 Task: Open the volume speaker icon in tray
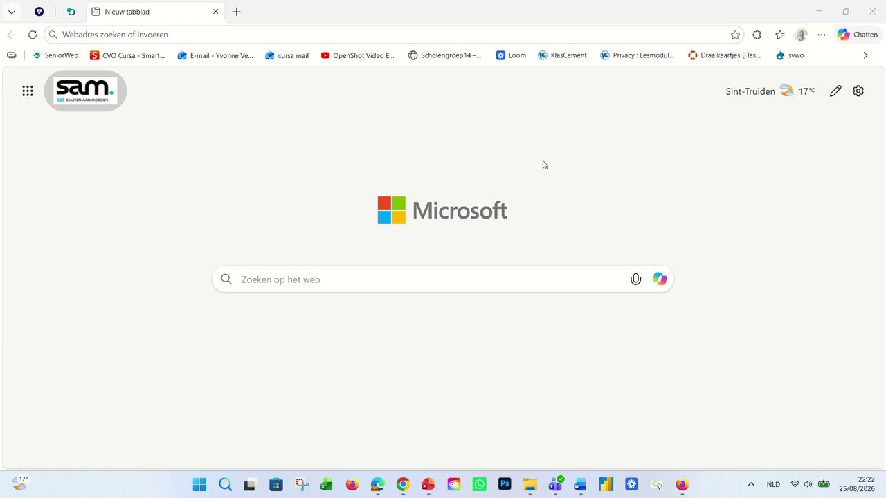pos(808,484)
